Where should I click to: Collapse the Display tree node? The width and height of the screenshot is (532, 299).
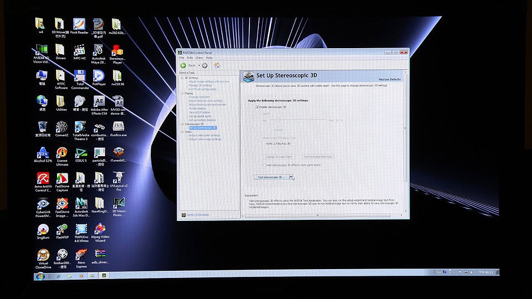point(182,93)
